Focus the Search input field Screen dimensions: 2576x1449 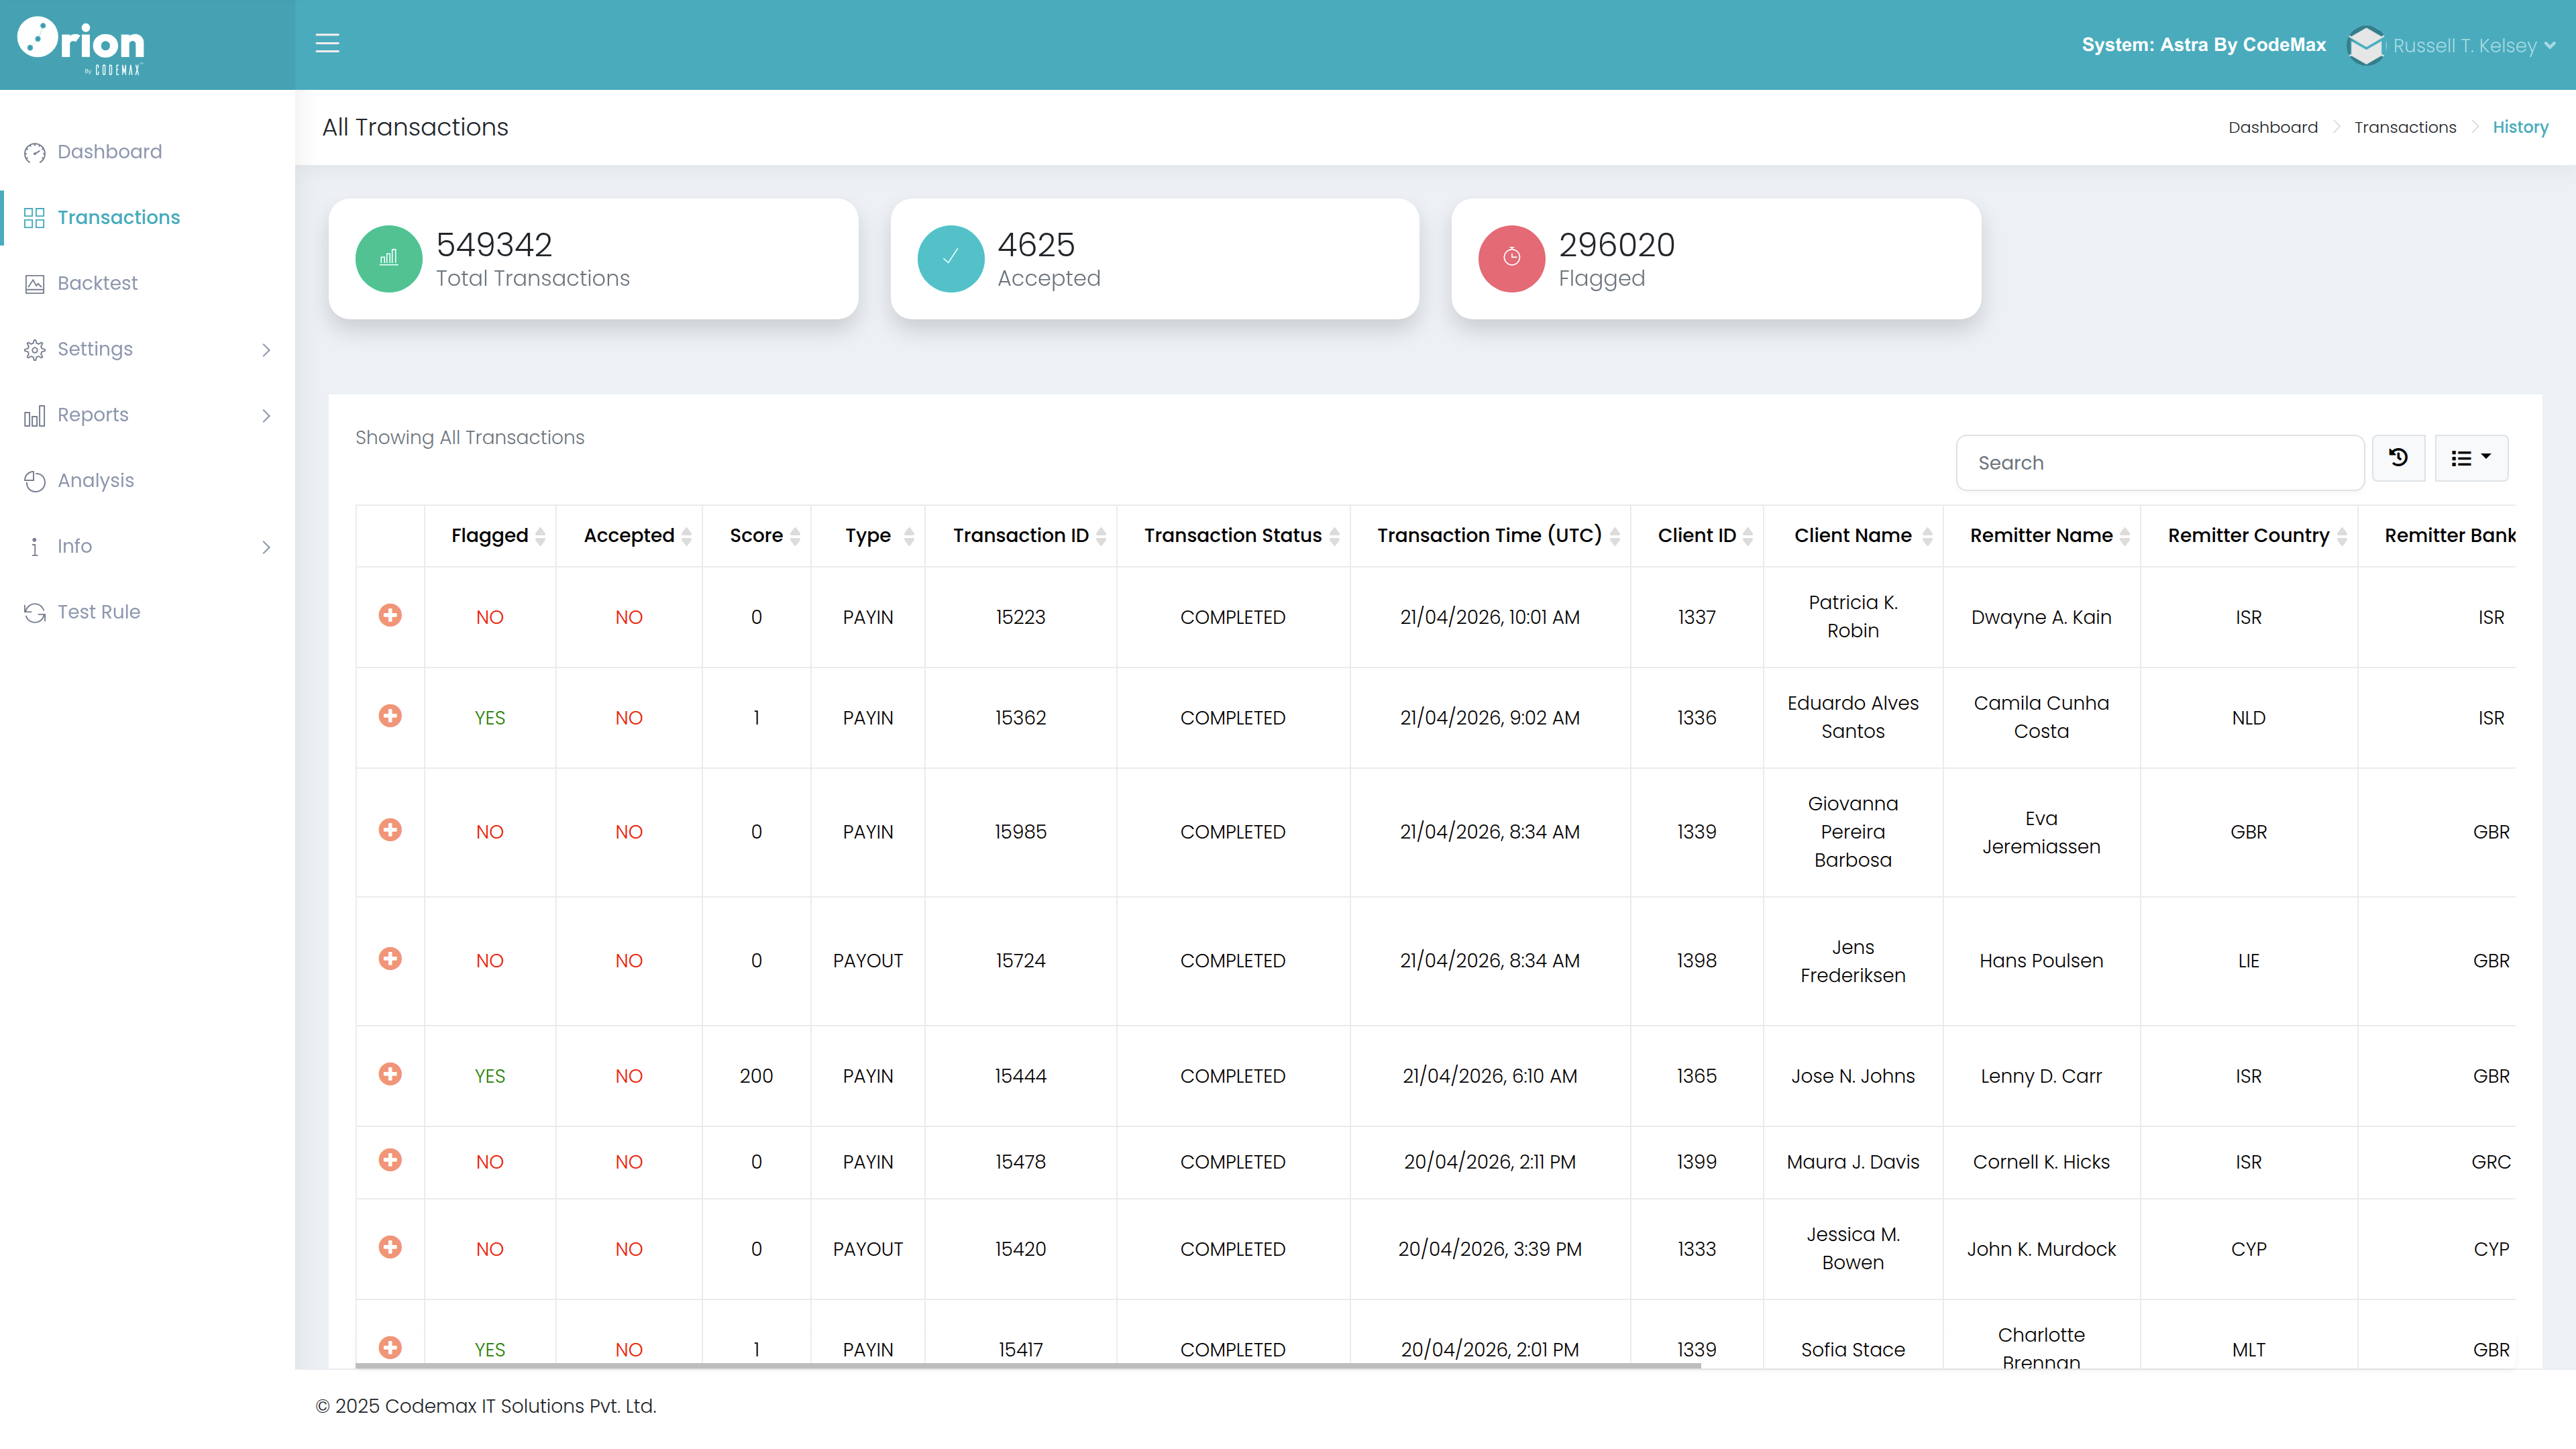coord(2160,463)
